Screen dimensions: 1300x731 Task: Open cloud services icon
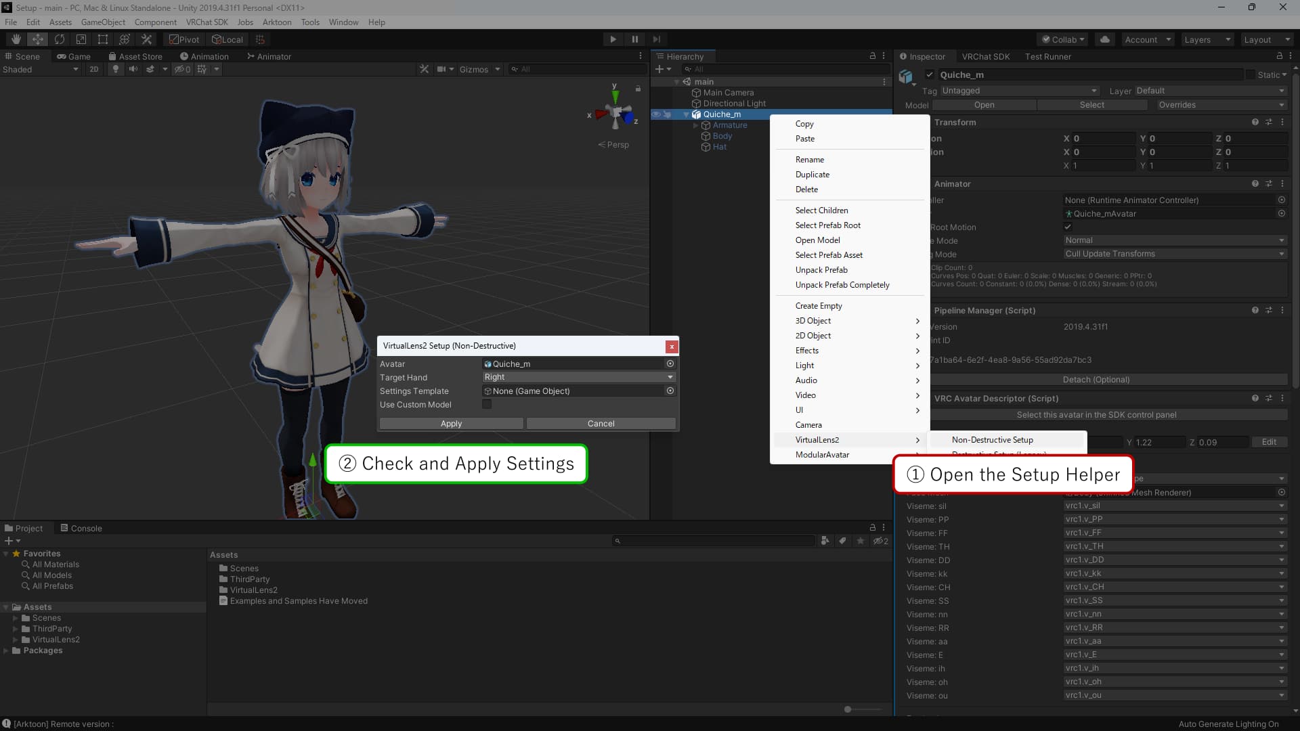click(1105, 39)
